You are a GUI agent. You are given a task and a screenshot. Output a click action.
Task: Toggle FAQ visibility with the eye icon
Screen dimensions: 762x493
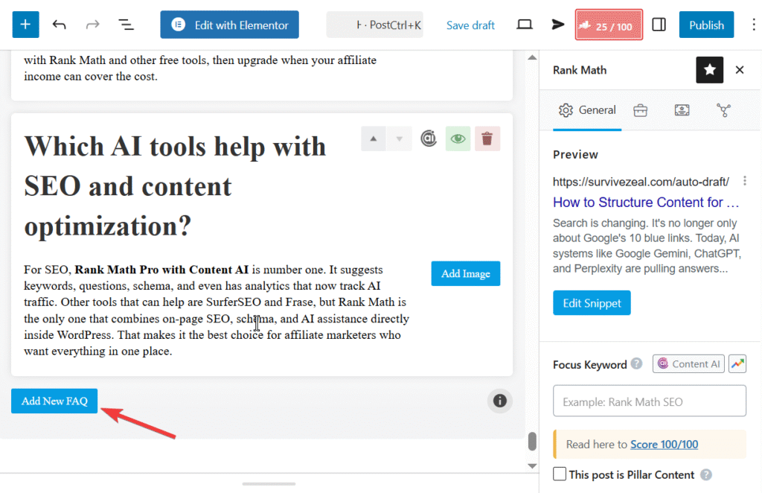pos(458,139)
